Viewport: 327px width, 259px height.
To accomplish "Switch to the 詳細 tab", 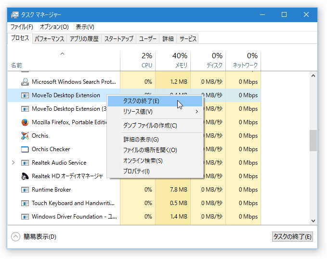I will point(168,39).
